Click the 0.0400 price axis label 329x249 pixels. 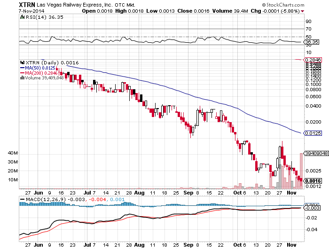(313, 106)
